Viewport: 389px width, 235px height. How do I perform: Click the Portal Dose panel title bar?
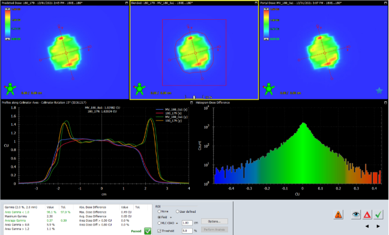324,3
